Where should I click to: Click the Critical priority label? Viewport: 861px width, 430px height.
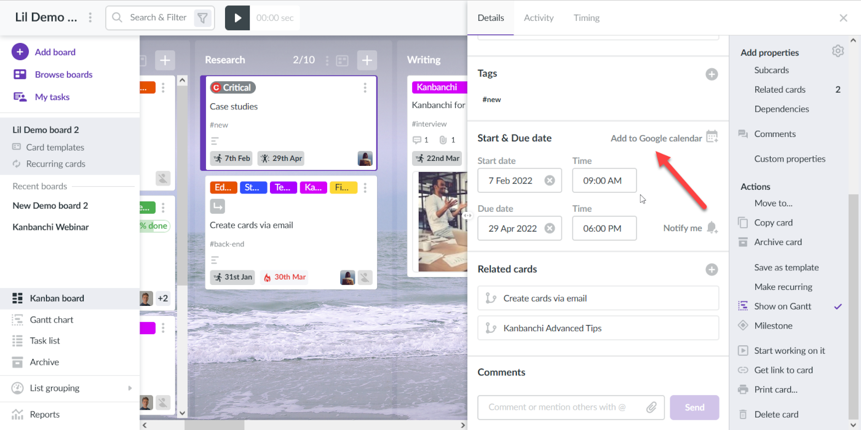coord(232,88)
